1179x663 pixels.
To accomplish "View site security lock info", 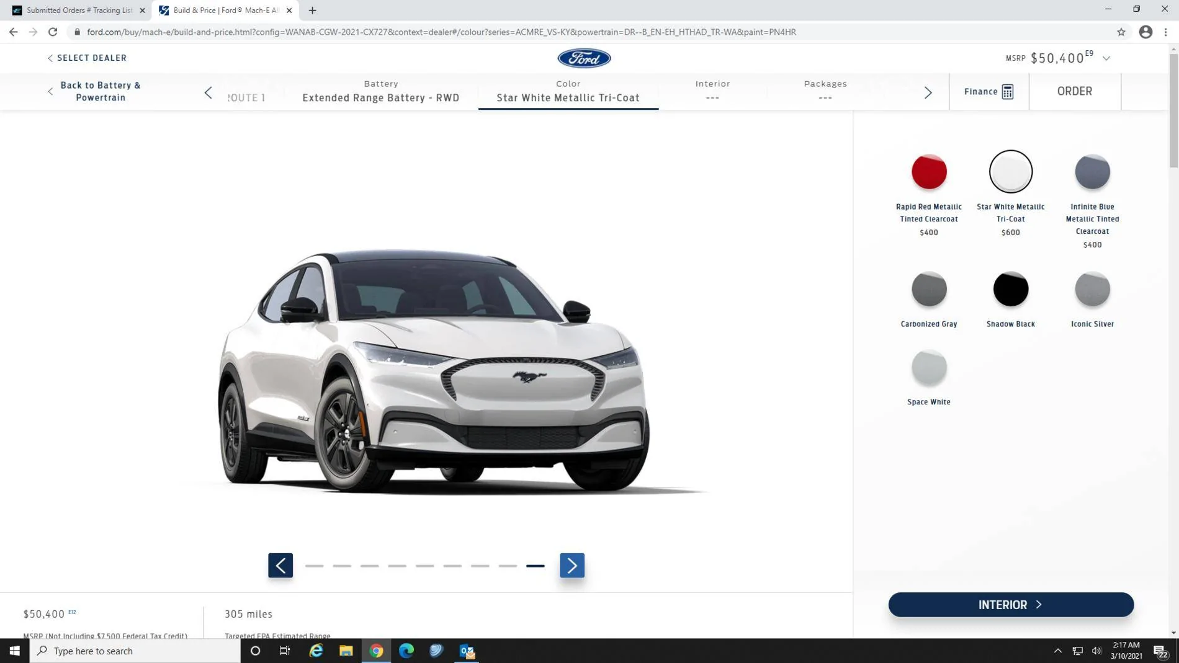I will tap(77, 32).
